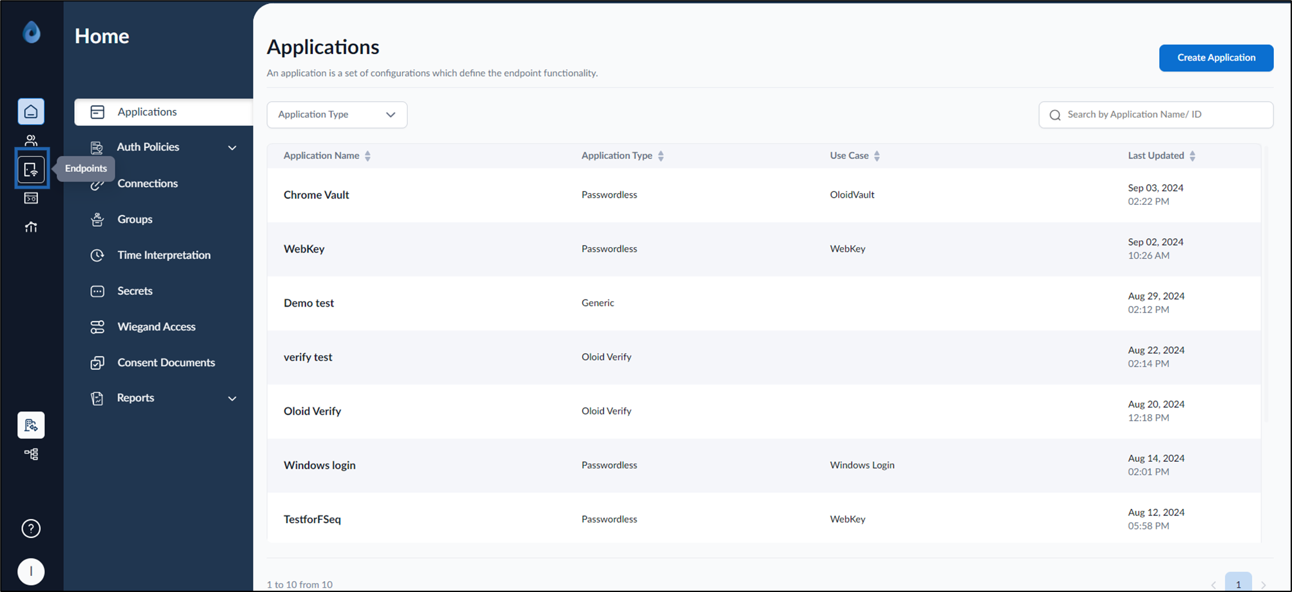Open the user profile avatar

click(x=31, y=571)
